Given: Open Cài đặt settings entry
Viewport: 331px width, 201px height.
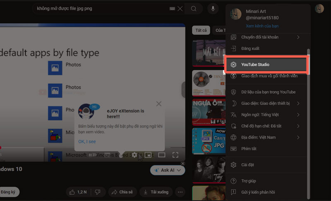Looking at the screenshot, I should click(x=266, y=165).
